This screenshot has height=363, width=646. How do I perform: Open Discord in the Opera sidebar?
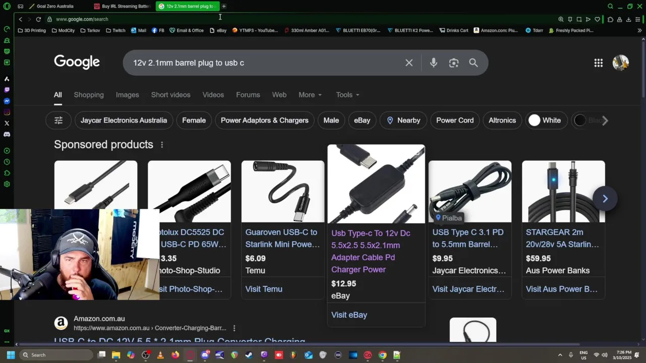tap(7, 134)
